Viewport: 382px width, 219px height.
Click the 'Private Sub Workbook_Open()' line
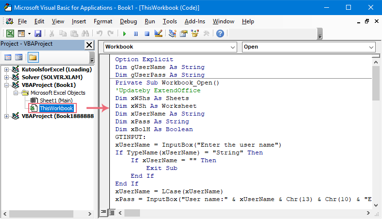coord(167,83)
